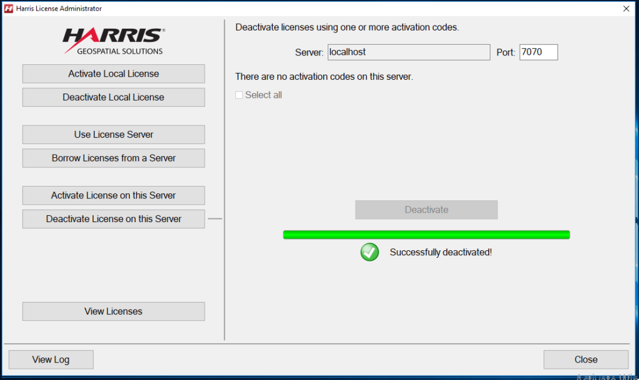Open Activate Local License panel
This screenshot has height=380, width=639.
tap(114, 74)
